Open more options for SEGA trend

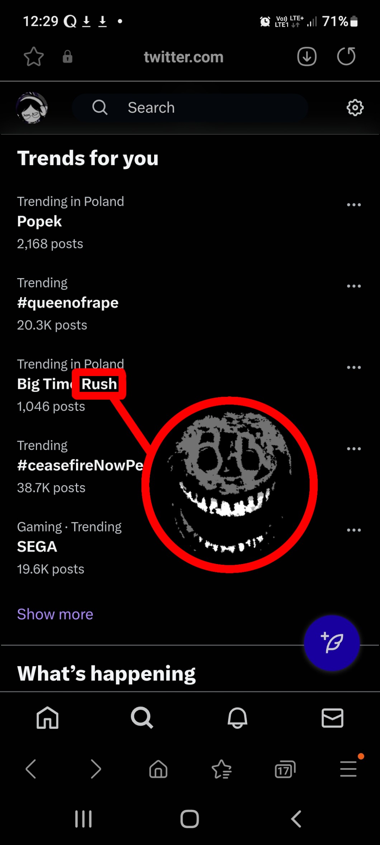[354, 530]
